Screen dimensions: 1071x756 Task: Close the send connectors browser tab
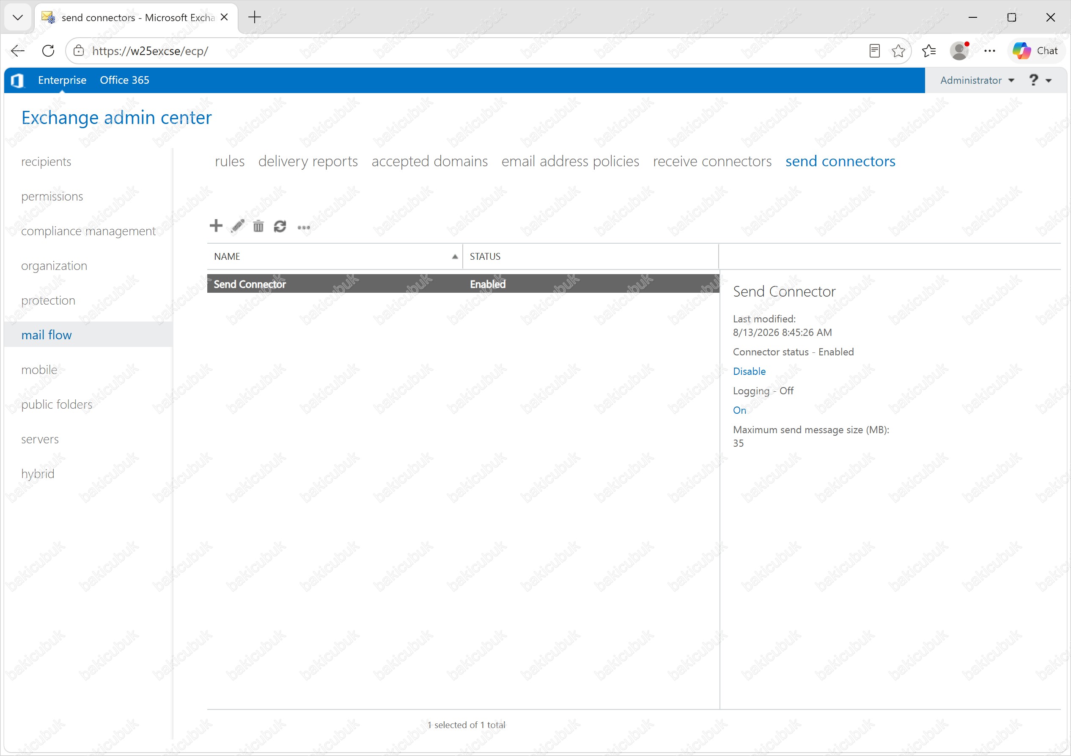(224, 17)
